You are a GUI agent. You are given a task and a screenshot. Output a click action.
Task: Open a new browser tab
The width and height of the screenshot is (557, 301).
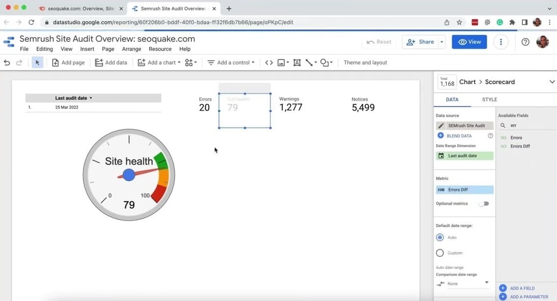229,8
